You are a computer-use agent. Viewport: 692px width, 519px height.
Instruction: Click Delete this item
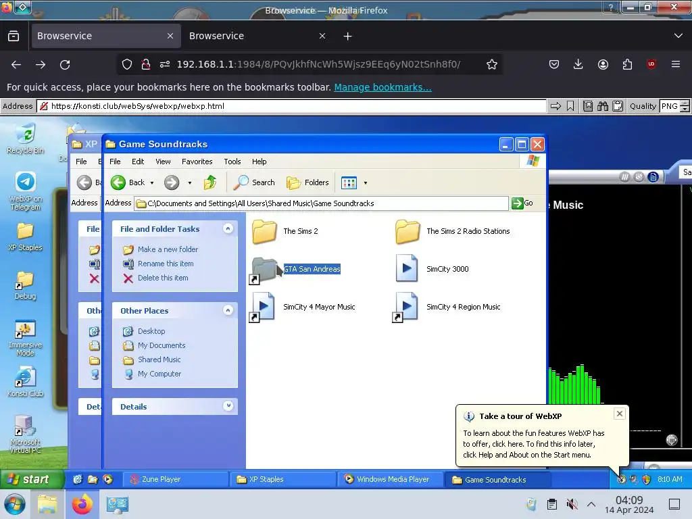[x=156, y=278]
